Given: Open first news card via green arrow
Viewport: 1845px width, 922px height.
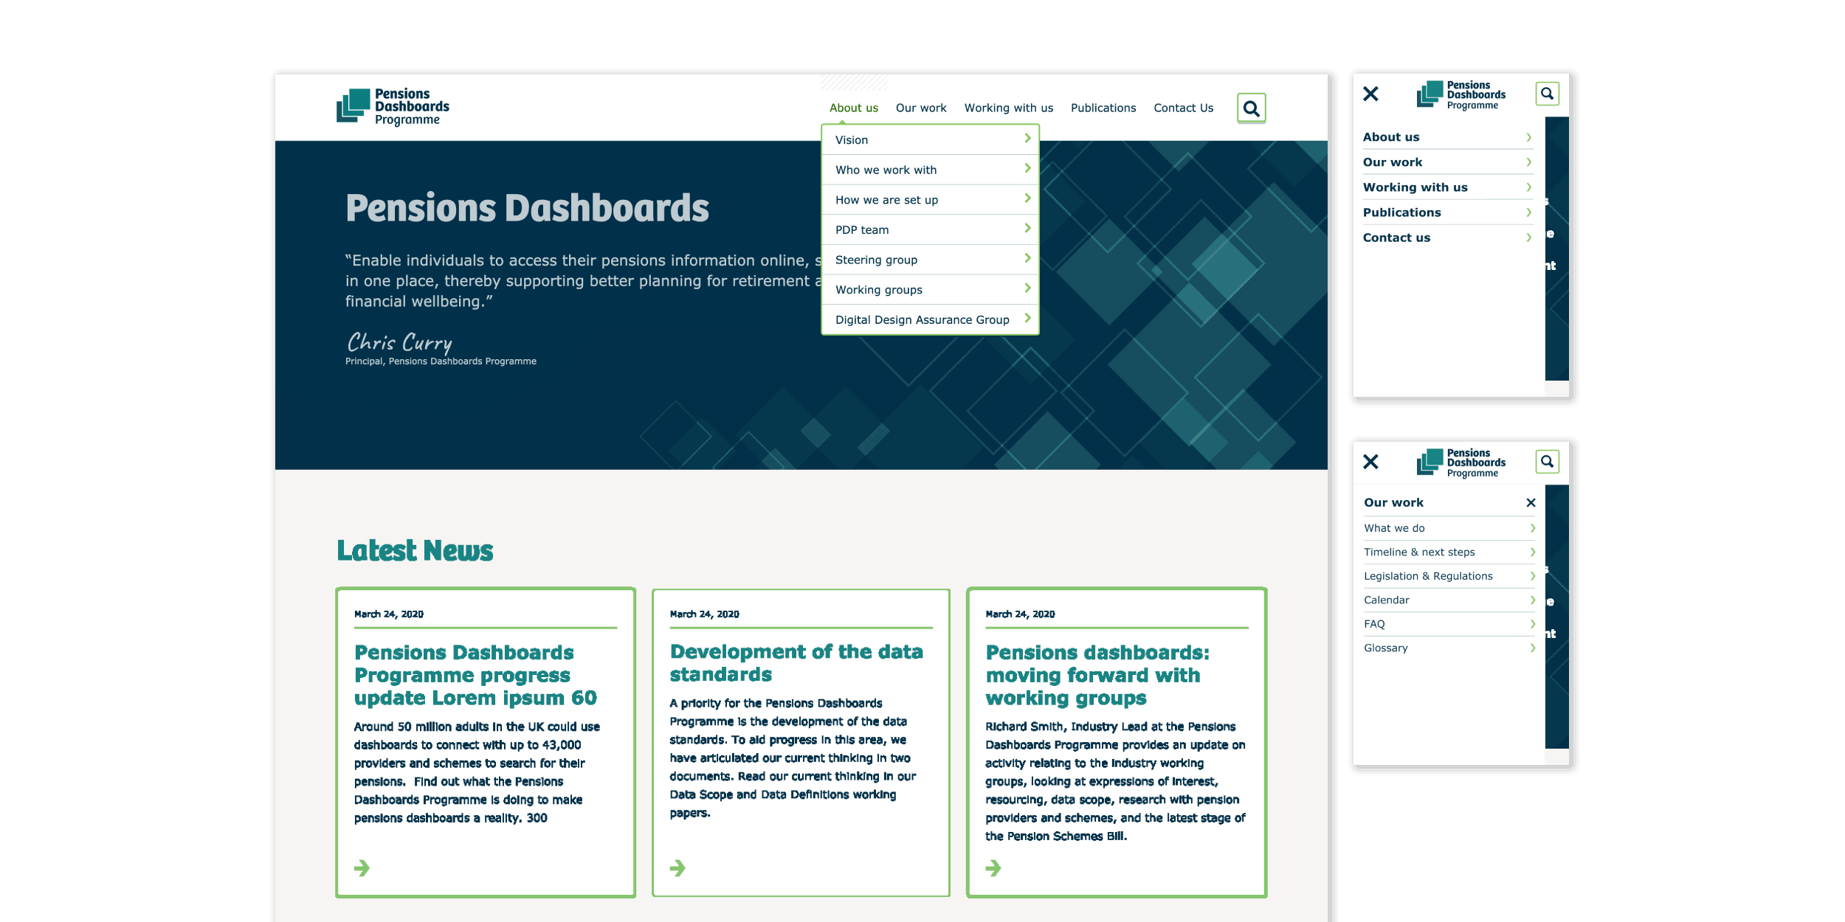Looking at the screenshot, I should pyautogui.click(x=362, y=867).
